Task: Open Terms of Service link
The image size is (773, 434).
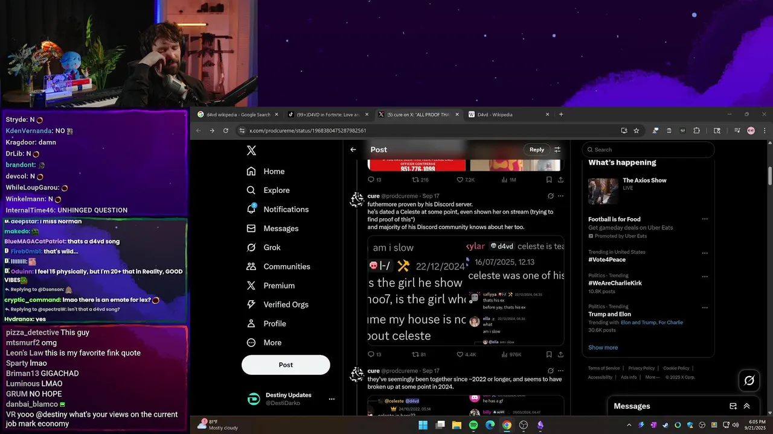Action: (x=604, y=368)
